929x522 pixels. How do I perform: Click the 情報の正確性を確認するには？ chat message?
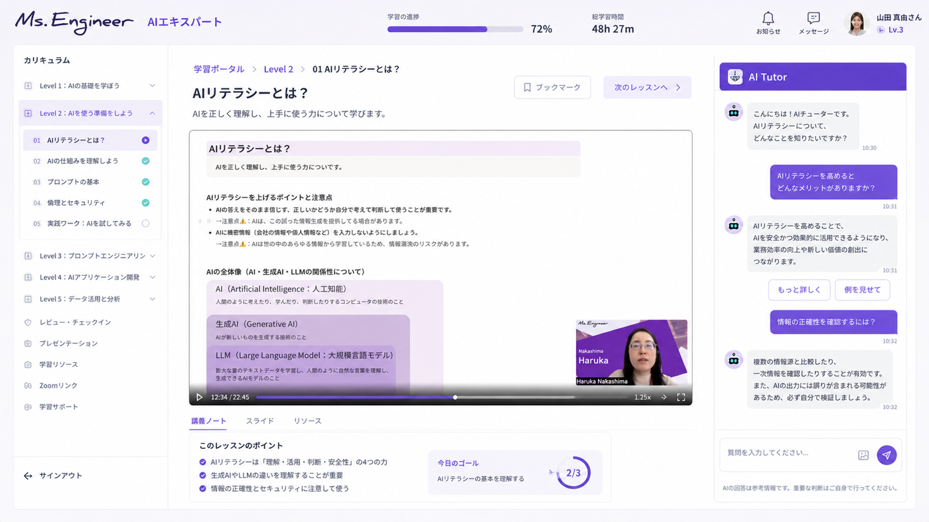point(833,322)
